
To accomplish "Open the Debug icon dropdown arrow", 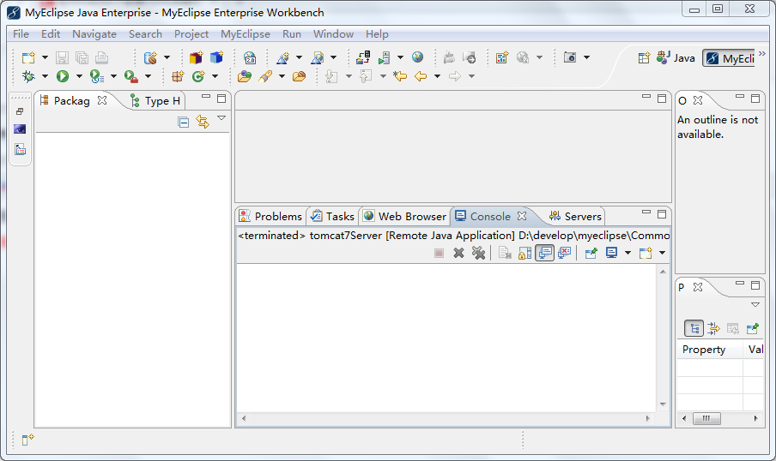I will click(x=45, y=76).
